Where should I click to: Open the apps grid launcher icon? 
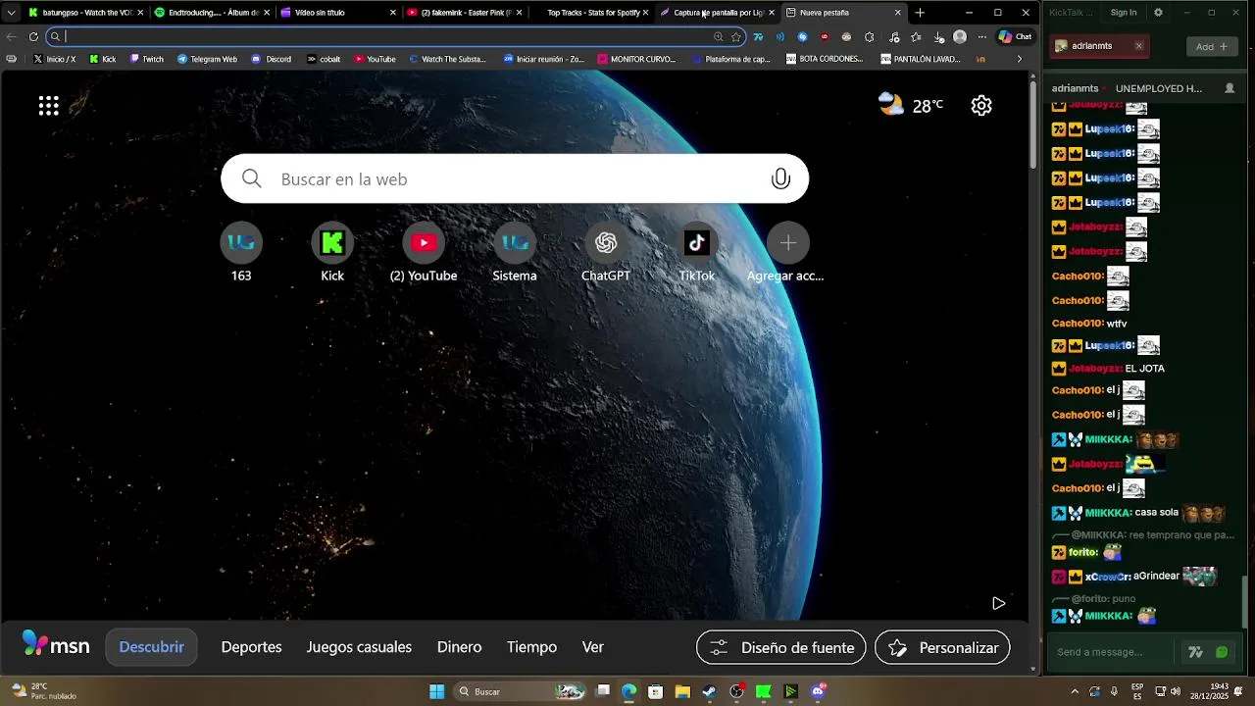point(48,106)
